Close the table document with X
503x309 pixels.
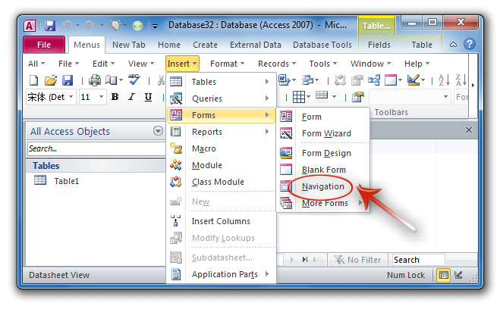pyautogui.click(x=468, y=130)
